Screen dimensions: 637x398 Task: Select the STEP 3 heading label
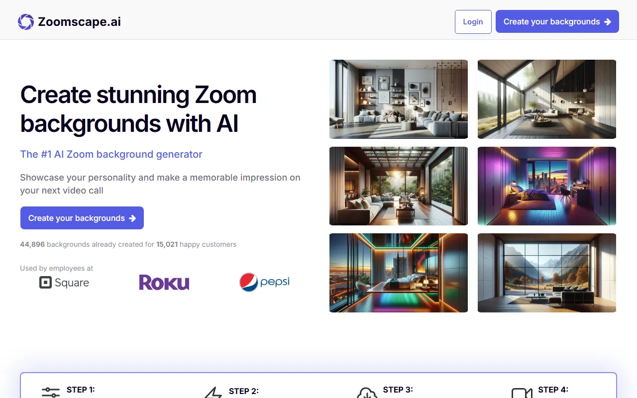pyautogui.click(x=398, y=390)
